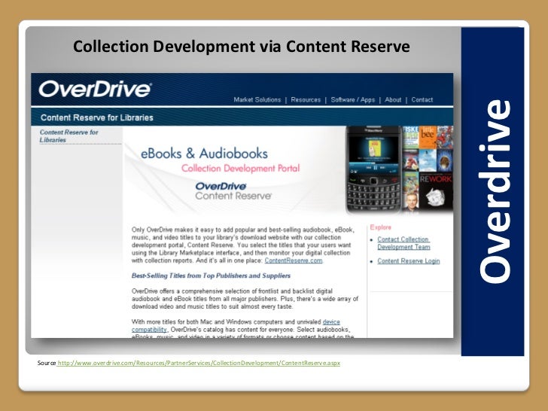Open the Contact menu link
The width and height of the screenshot is (548, 411).
tap(422, 99)
